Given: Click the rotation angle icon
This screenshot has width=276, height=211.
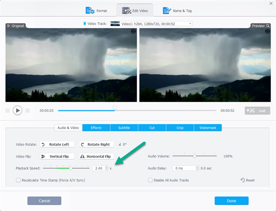Looking at the screenshot, I should (x=120, y=144).
